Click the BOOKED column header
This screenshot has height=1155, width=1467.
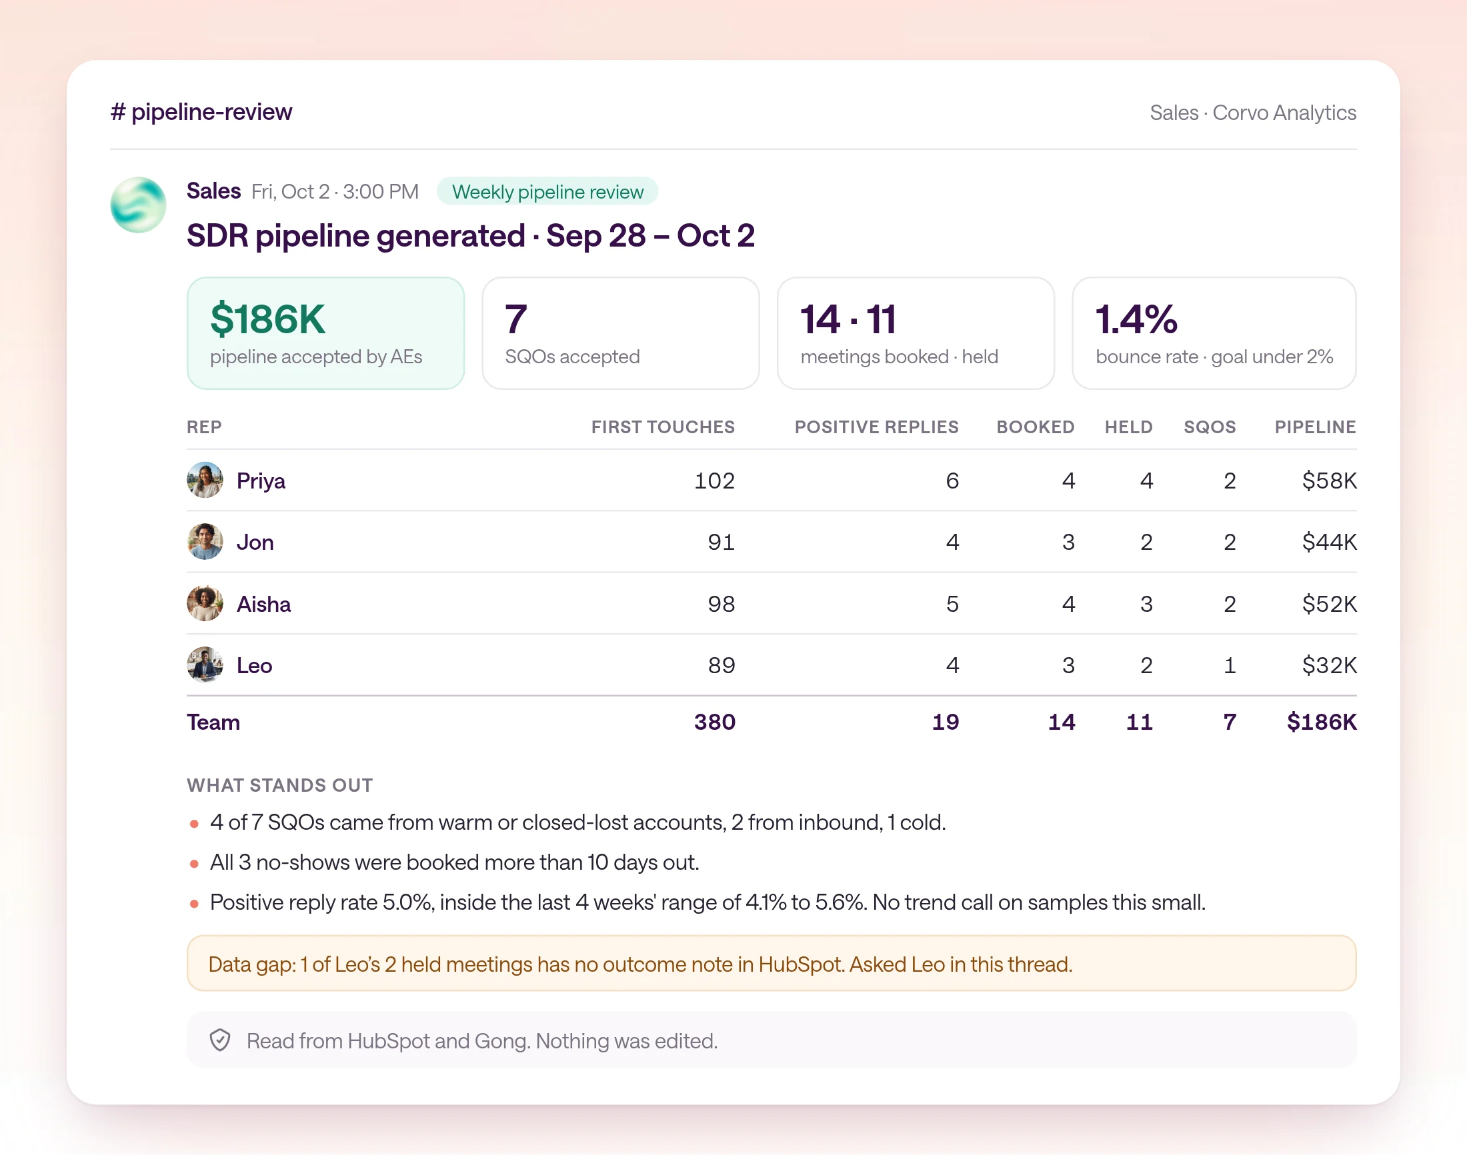coord(1036,427)
